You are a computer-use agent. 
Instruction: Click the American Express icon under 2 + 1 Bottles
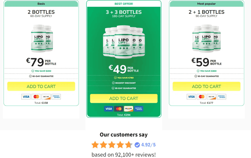[x=221, y=97]
